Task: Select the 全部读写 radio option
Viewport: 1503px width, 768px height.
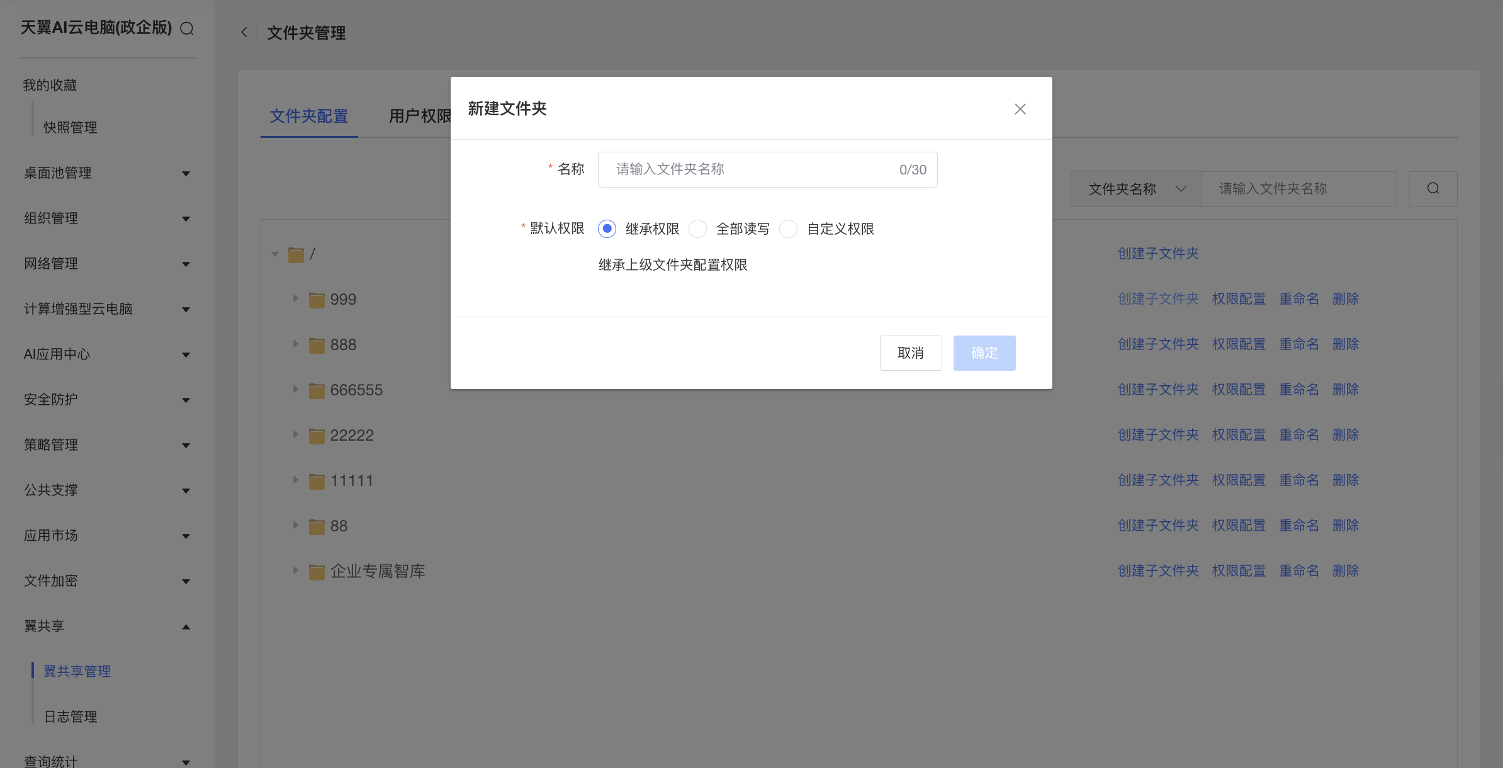Action: [x=697, y=229]
